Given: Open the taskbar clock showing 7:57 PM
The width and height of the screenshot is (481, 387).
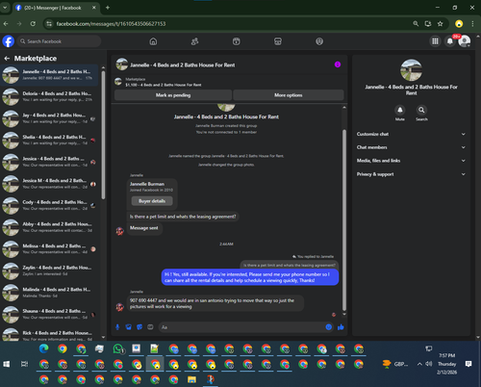Looking at the screenshot, I should click(x=447, y=364).
